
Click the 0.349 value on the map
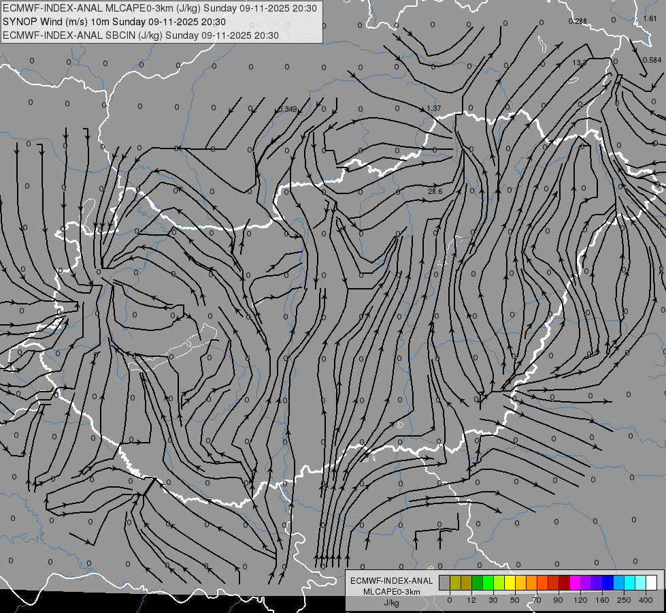tap(288, 110)
